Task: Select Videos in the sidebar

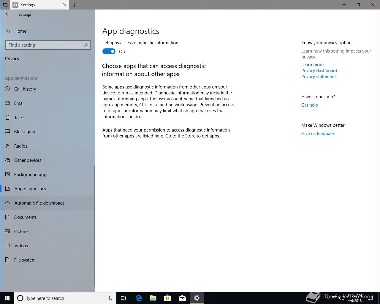Action: 47,246
